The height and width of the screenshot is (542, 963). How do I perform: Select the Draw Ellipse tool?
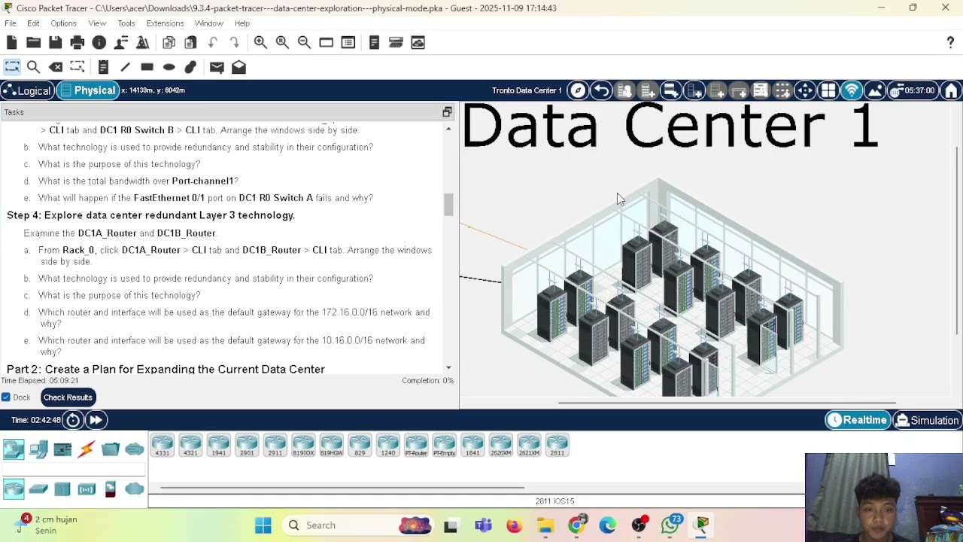click(169, 67)
